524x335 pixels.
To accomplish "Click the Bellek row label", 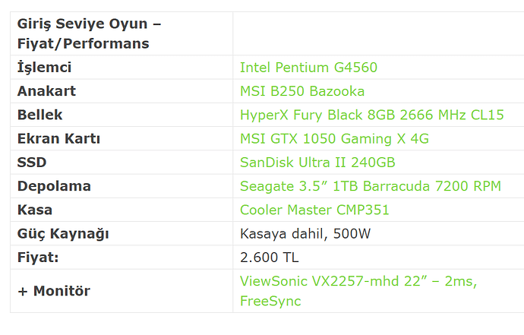I will (39, 115).
